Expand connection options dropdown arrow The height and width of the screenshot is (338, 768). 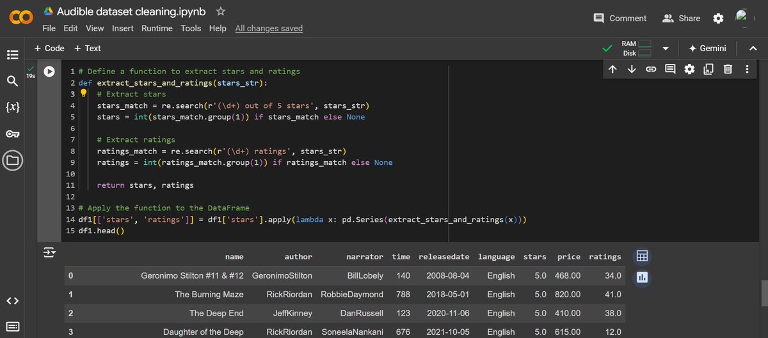[x=665, y=49]
